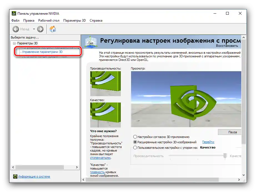Click the плавность help link
Image resolution: width=256 pixels, height=192 pixels.
pyautogui.click(x=97, y=172)
